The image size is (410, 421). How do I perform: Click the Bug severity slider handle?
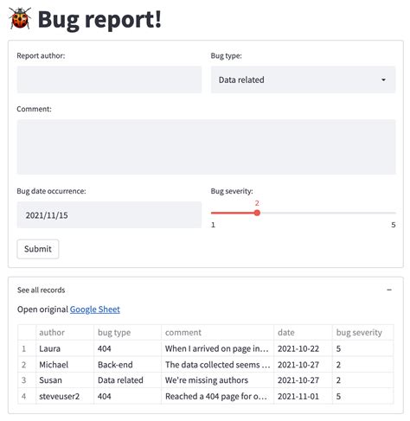257,213
